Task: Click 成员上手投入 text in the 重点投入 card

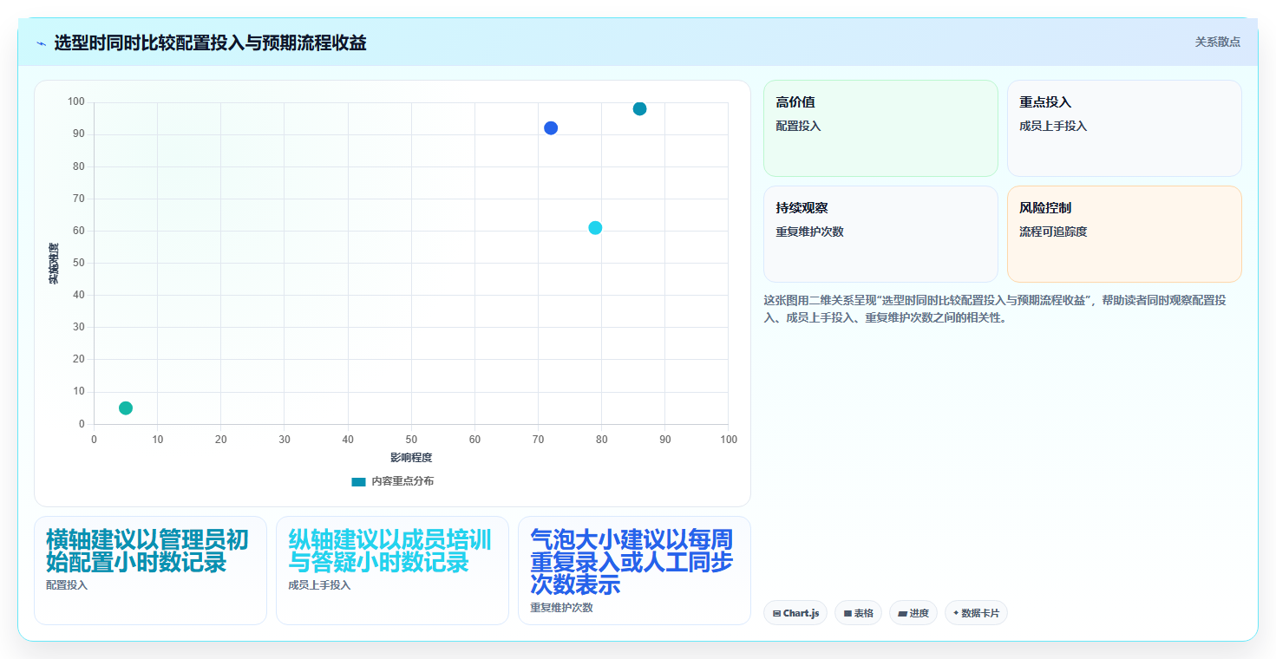Action: point(1053,126)
